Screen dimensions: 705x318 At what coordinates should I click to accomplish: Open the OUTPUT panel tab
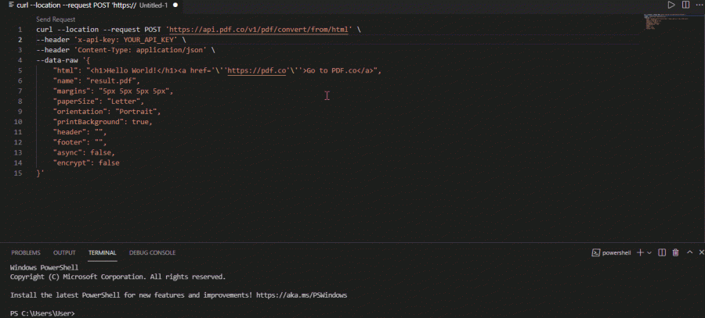[64, 252]
